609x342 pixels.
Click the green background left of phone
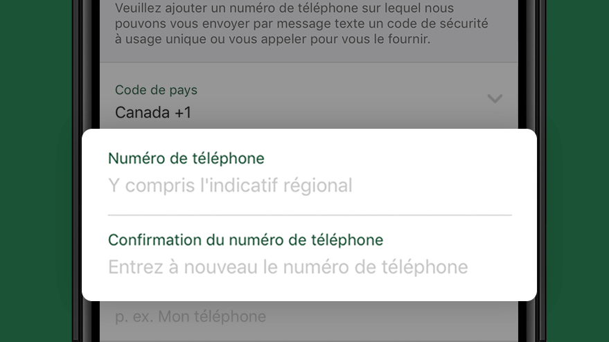(36, 171)
